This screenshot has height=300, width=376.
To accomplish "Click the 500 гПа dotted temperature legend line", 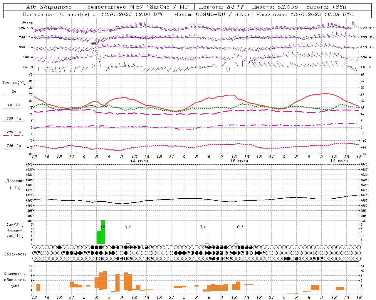I will click(13, 149).
